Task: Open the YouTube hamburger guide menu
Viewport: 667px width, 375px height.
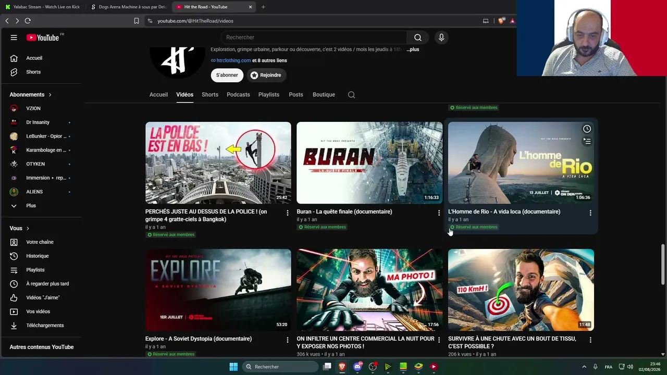Action: pyautogui.click(x=14, y=37)
